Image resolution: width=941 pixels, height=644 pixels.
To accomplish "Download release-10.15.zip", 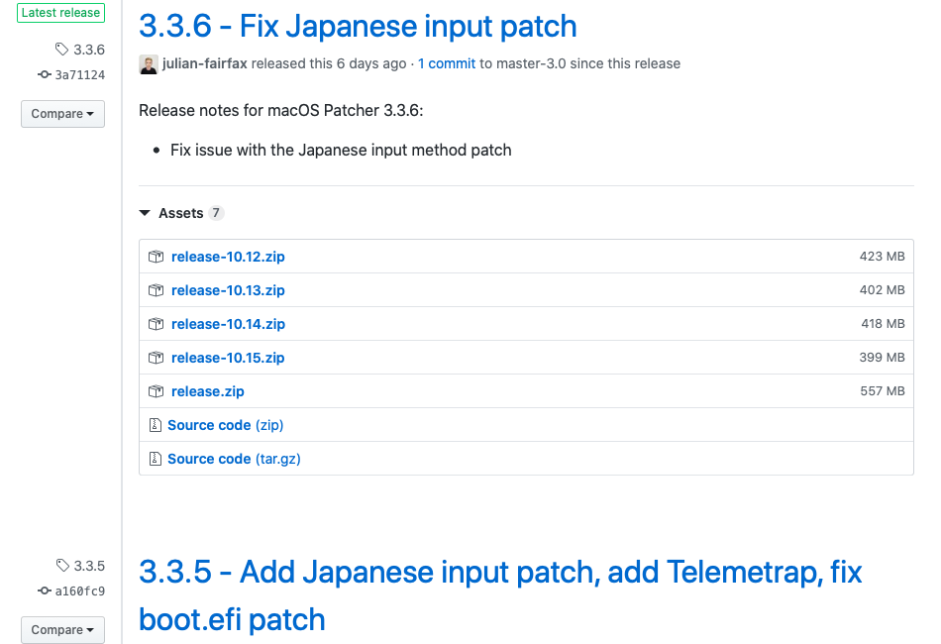I will pos(228,358).
